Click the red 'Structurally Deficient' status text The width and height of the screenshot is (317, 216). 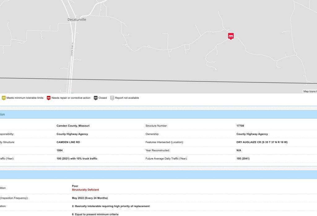(85, 190)
